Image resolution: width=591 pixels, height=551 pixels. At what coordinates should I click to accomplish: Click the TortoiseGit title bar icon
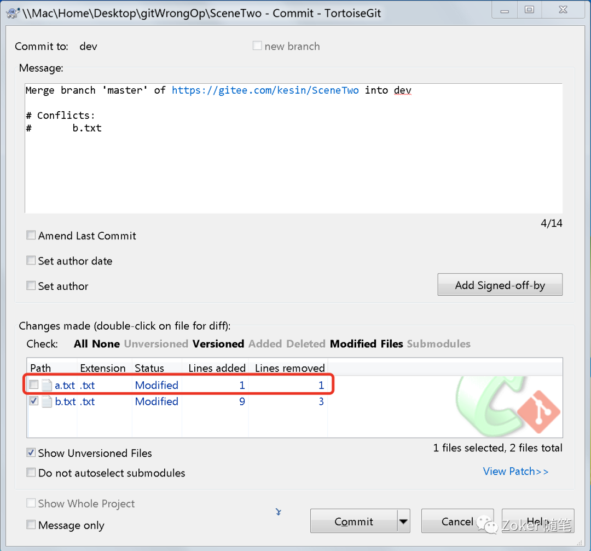pos(13,13)
